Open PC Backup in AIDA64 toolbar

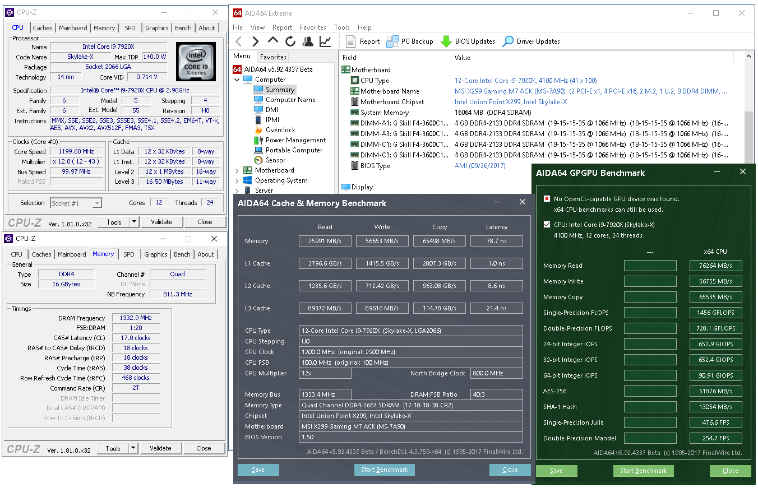[410, 41]
